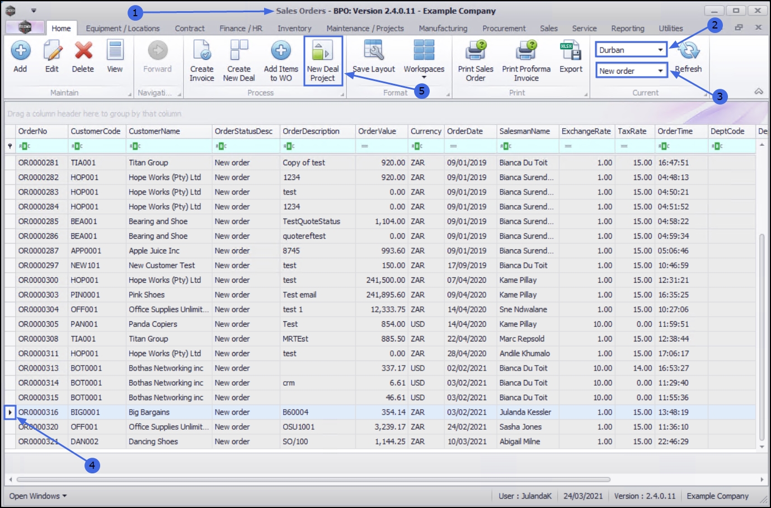Screen dimensions: 771x508
Task: Click the equals filter icon under OrderValue
Action: [364, 146]
